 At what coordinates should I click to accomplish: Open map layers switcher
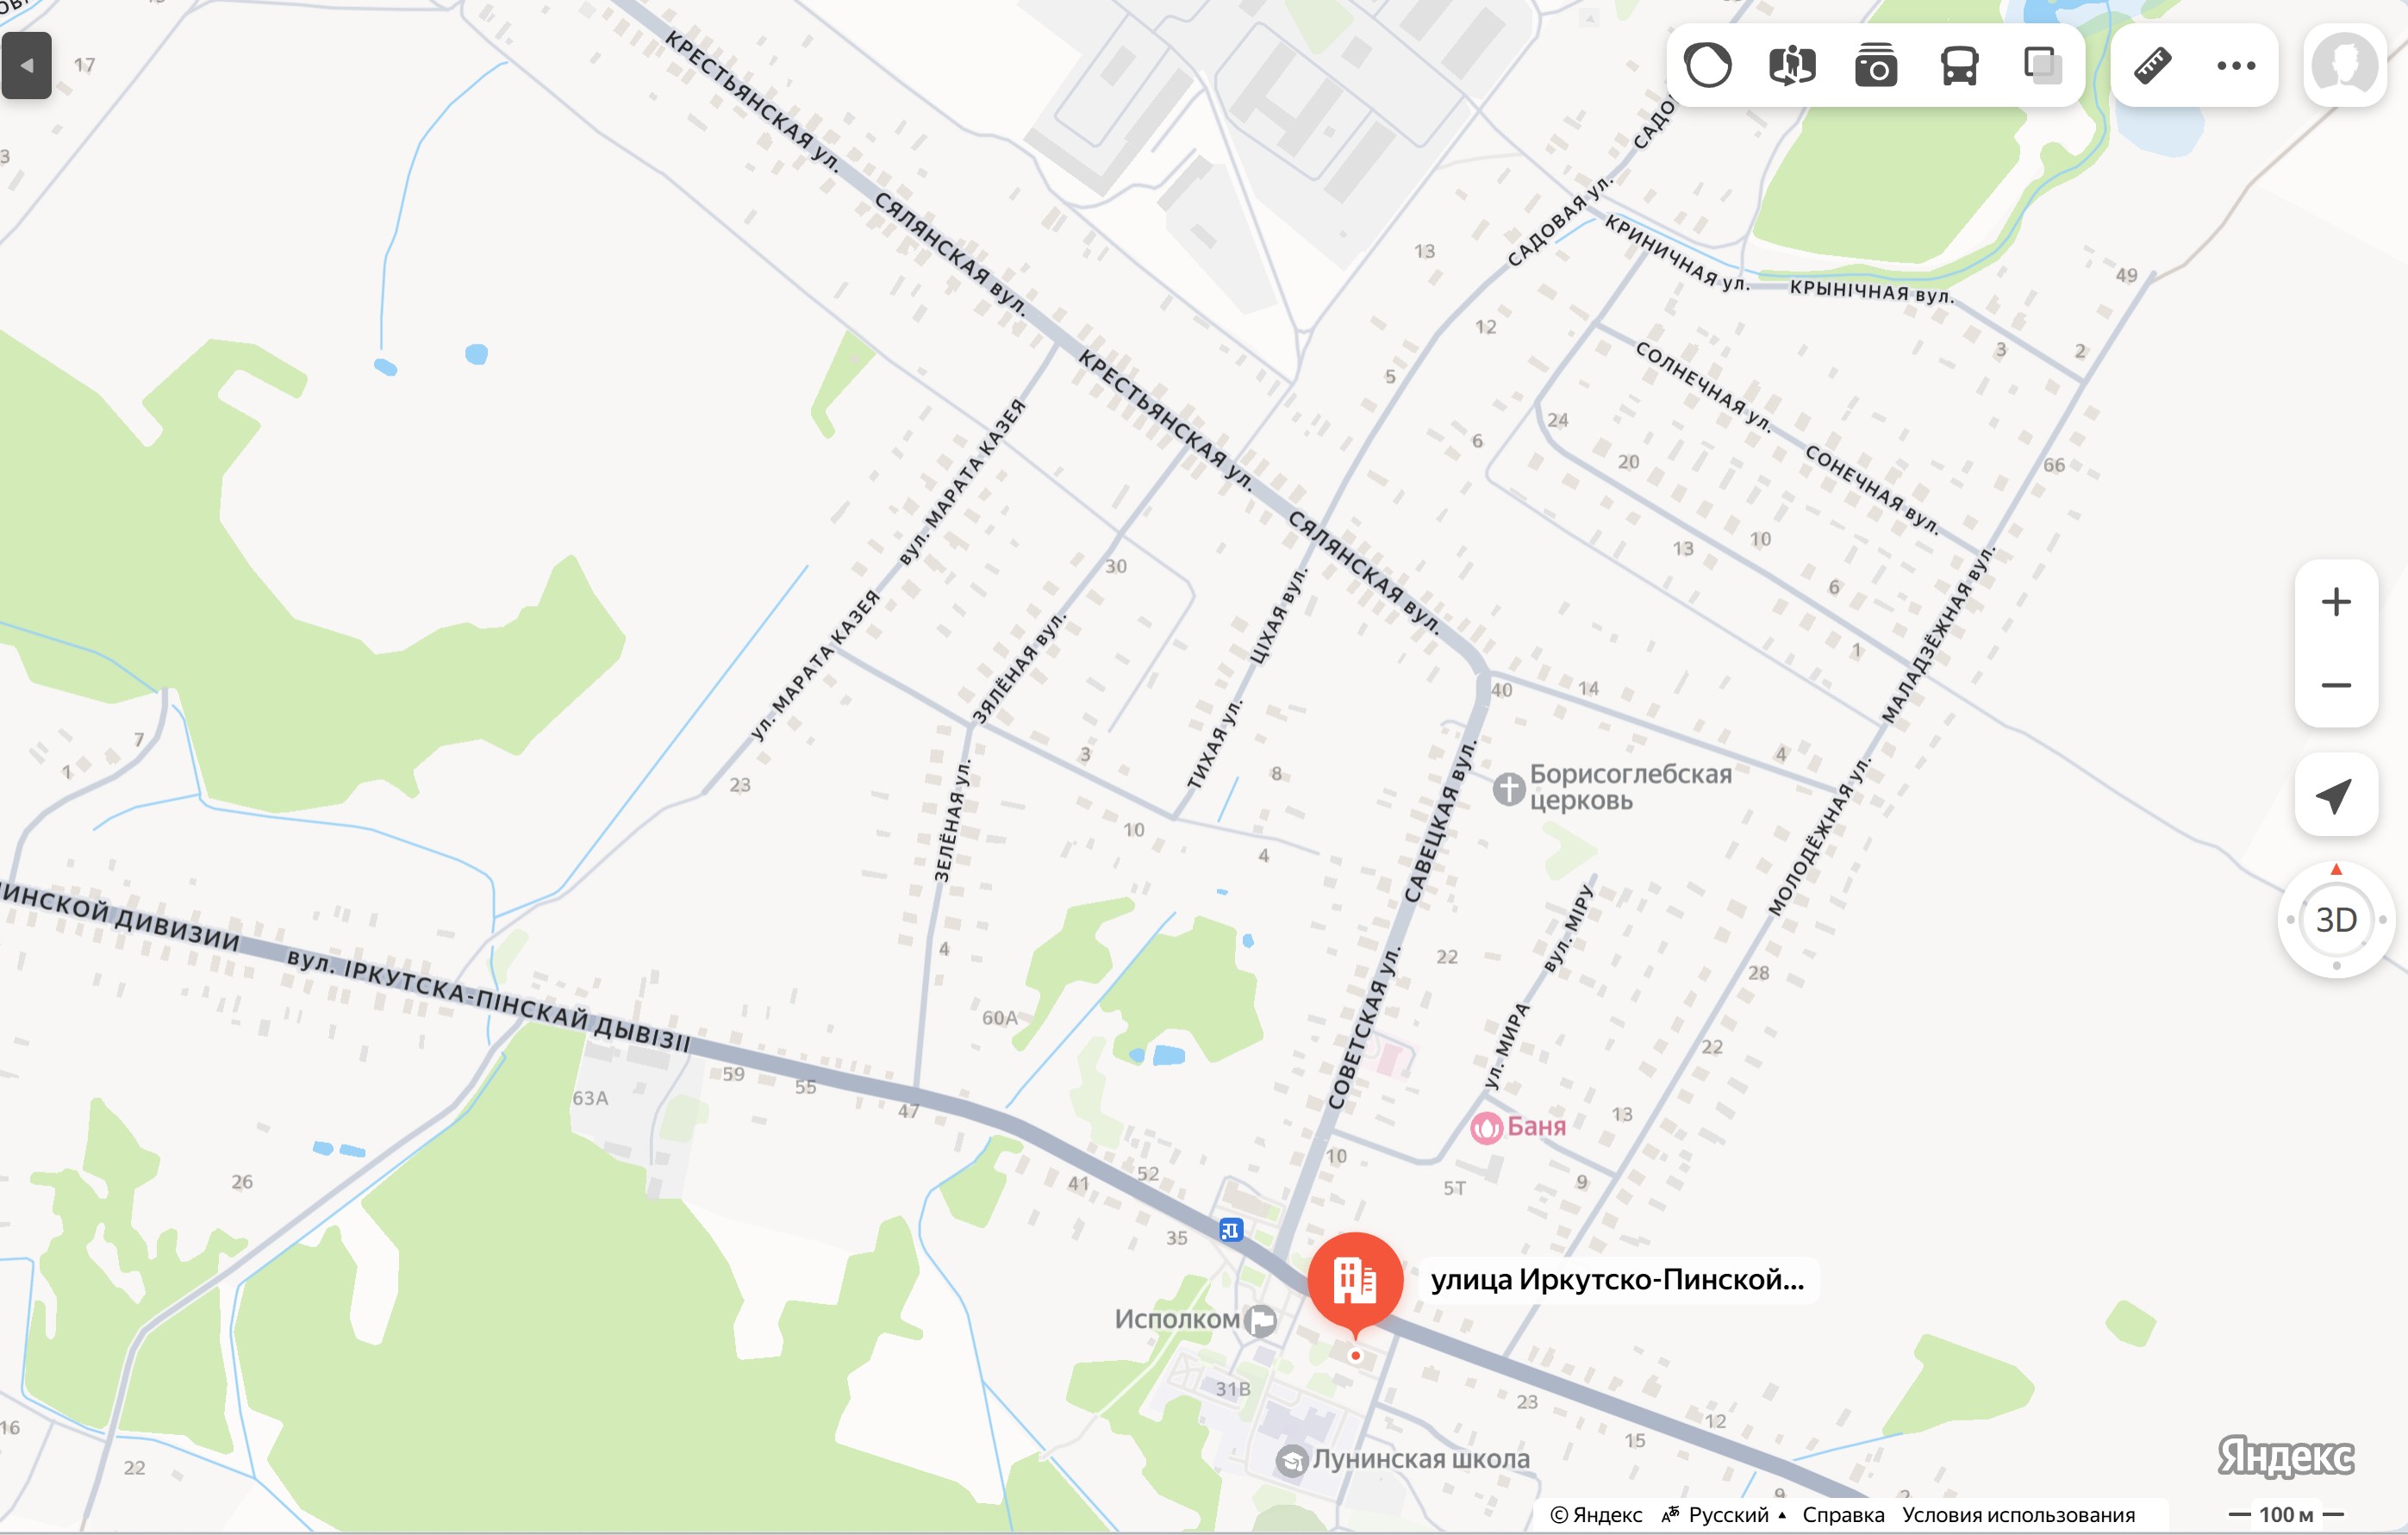pos(2042,66)
